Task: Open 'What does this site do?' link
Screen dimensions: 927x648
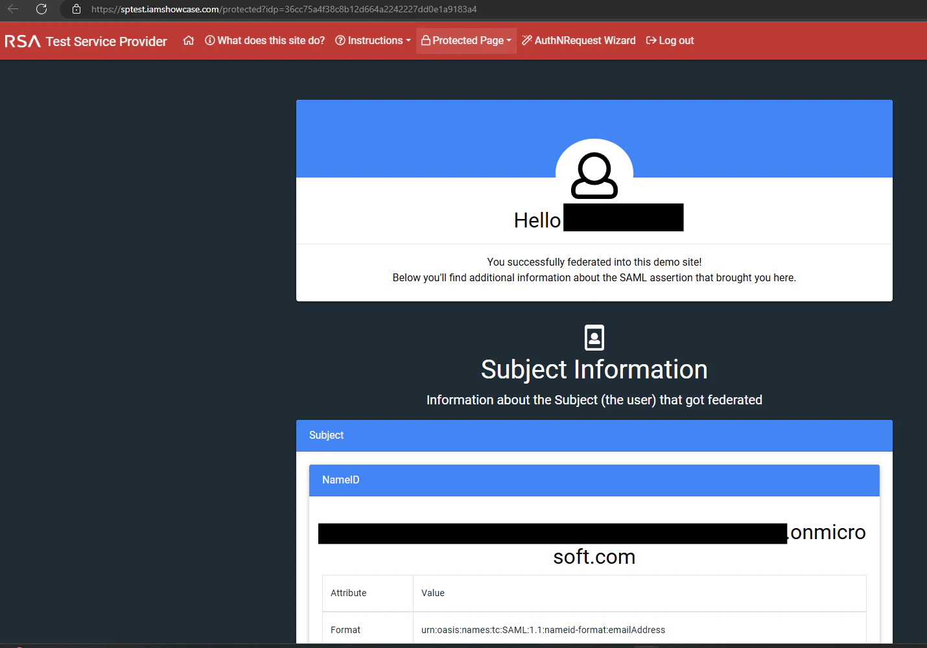Action: 264,40
